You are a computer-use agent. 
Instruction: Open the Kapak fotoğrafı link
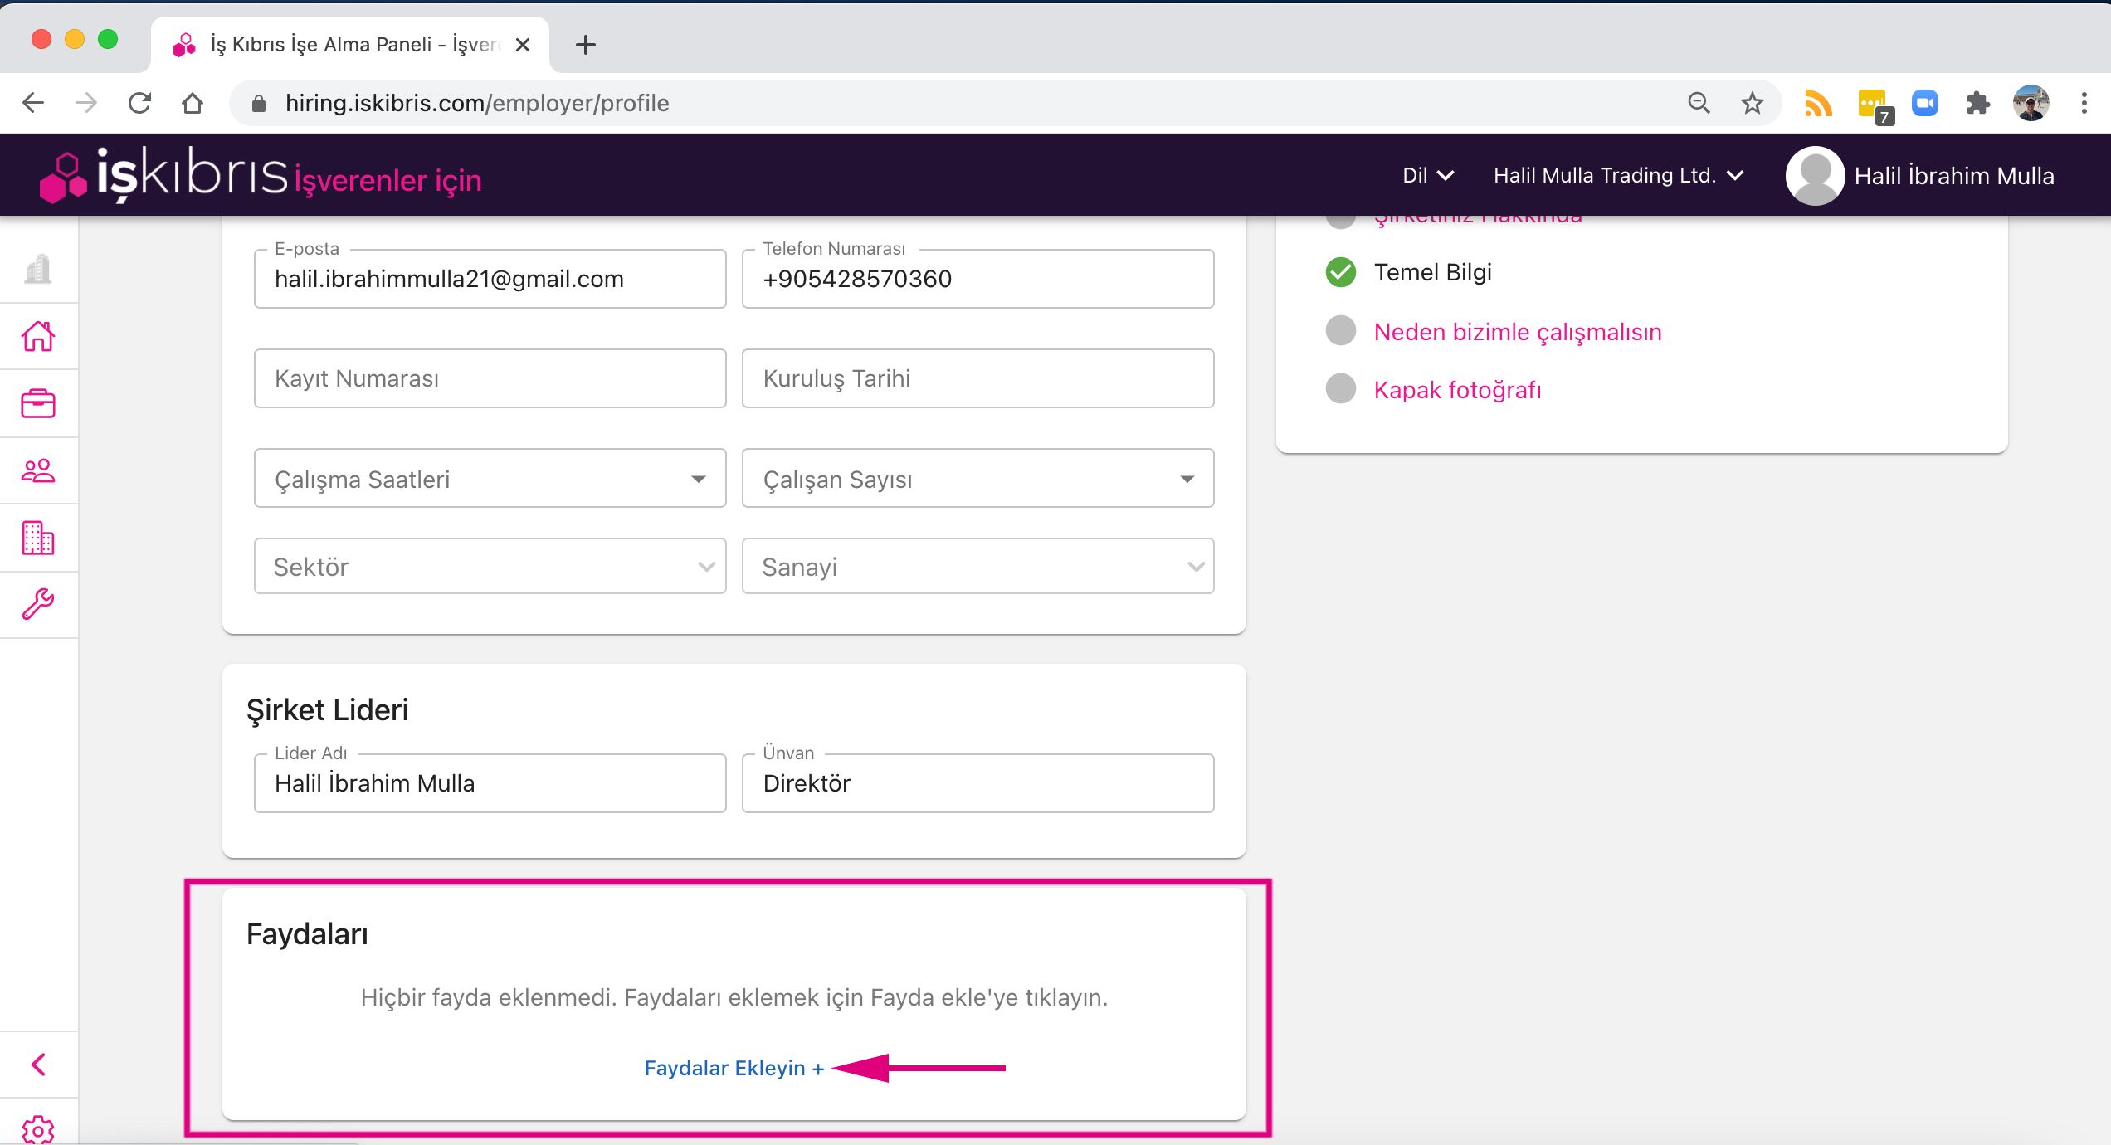(1457, 390)
